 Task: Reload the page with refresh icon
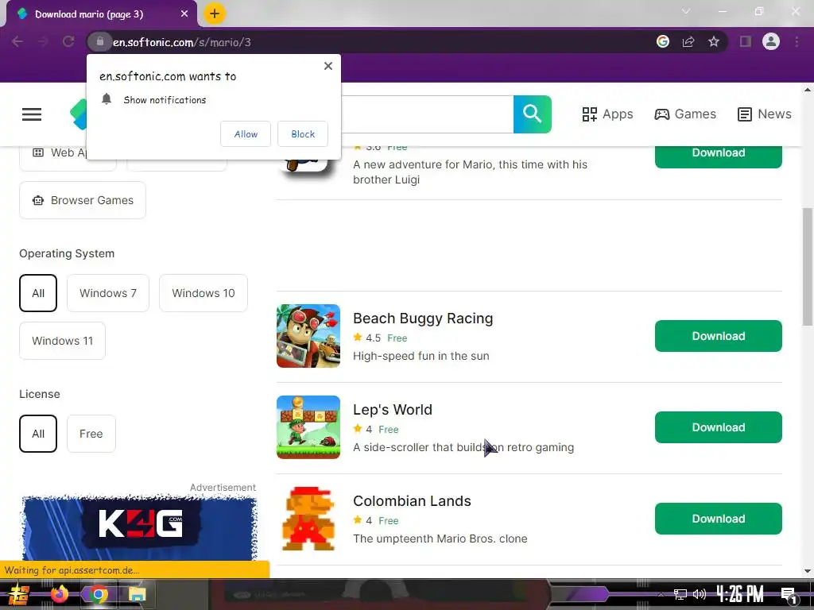[68, 41]
